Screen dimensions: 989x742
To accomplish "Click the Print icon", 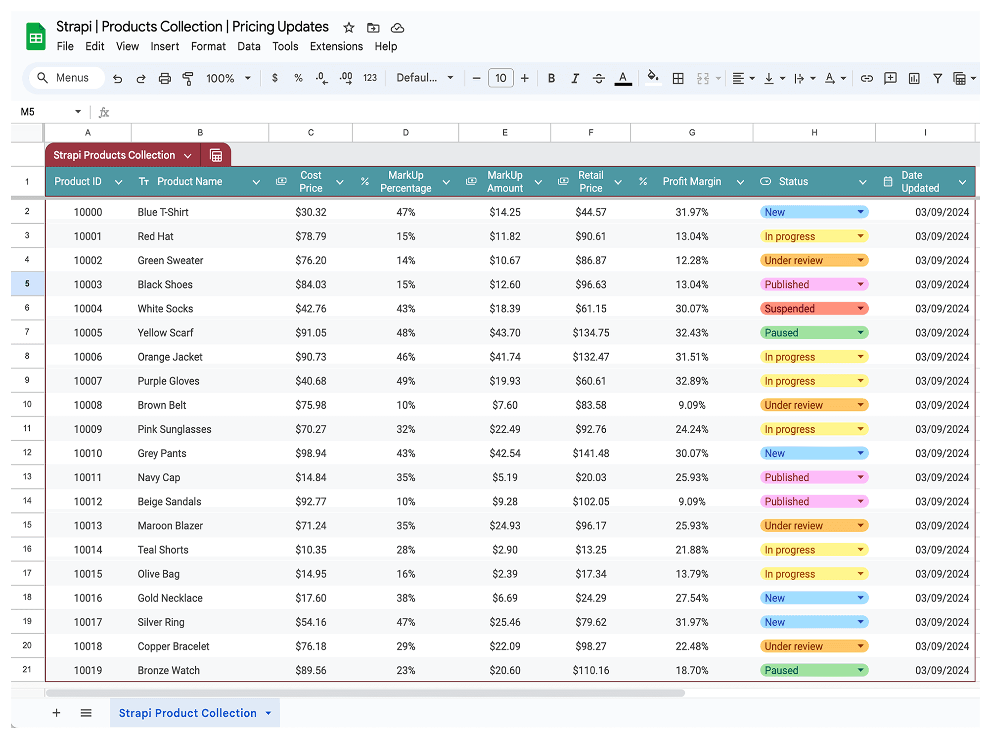I will click(x=165, y=78).
